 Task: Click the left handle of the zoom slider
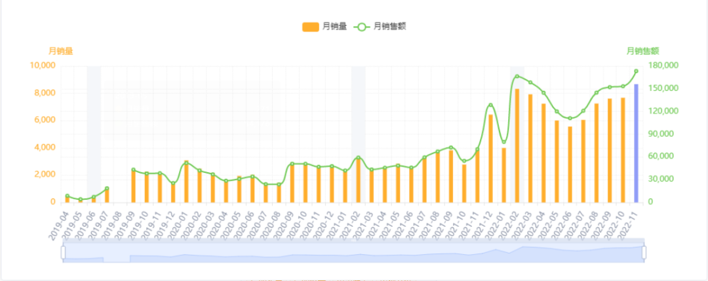point(63,253)
